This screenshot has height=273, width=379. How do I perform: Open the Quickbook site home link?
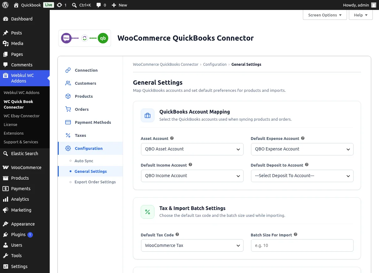tap(27, 5)
